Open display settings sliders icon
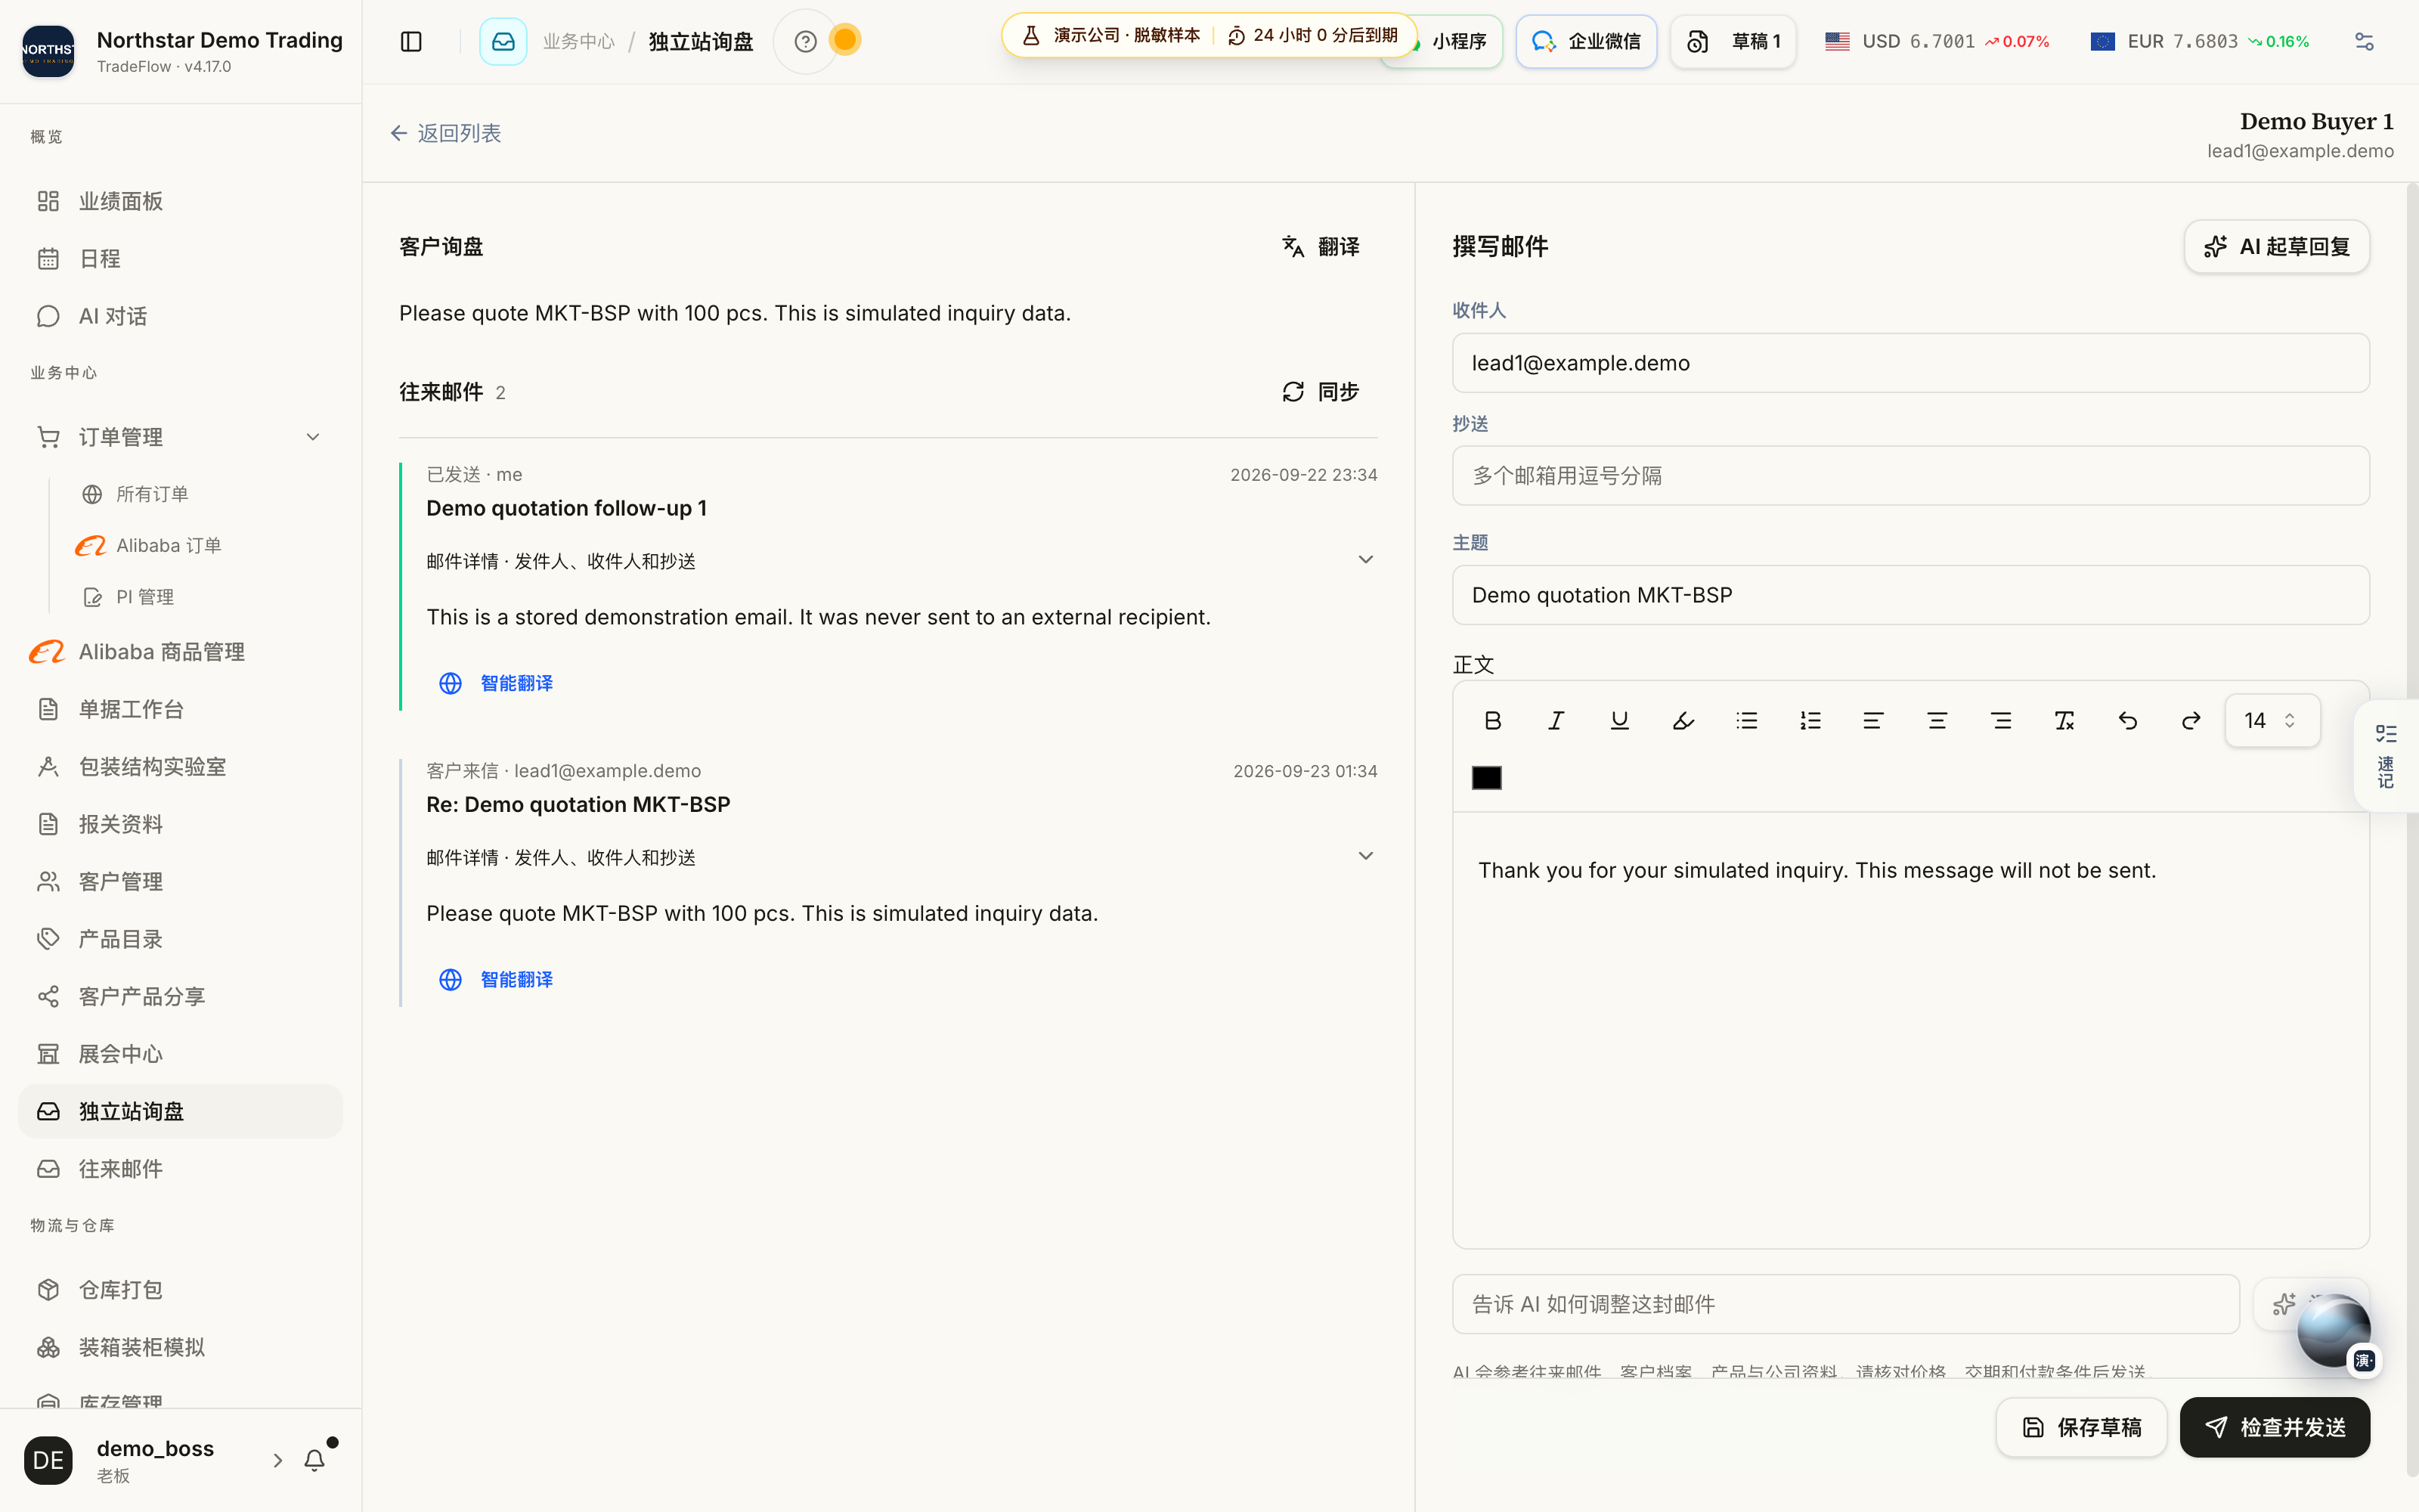The width and height of the screenshot is (2419, 1512). point(2364,41)
